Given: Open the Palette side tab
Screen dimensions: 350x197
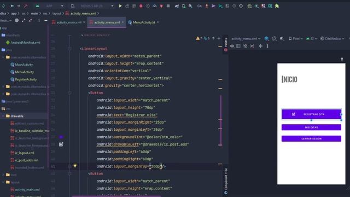Looking at the screenshot, I should [x=226, y=44].
